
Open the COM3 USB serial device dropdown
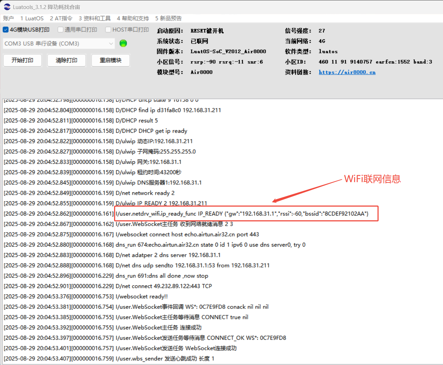[x=59, y=44]
